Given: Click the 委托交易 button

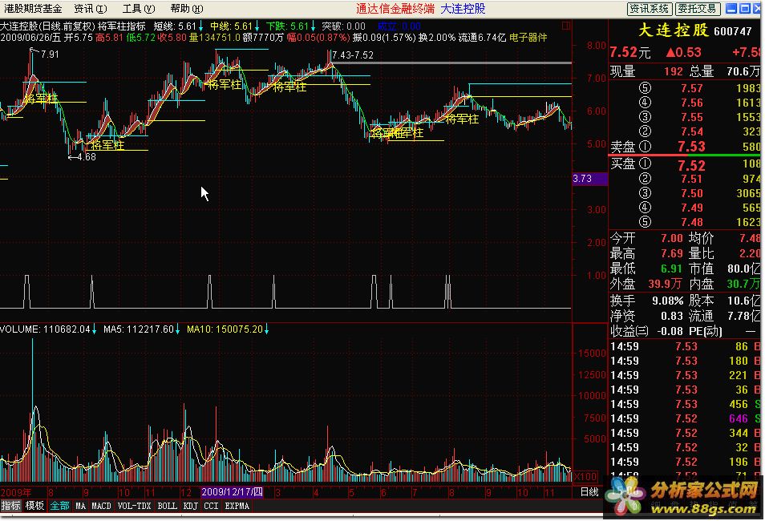Looking at the screenshot, I should (x=697, y=8).
